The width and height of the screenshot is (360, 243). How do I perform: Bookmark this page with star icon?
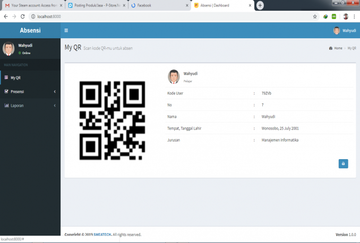pyautogui.click(x=315, y=16)
